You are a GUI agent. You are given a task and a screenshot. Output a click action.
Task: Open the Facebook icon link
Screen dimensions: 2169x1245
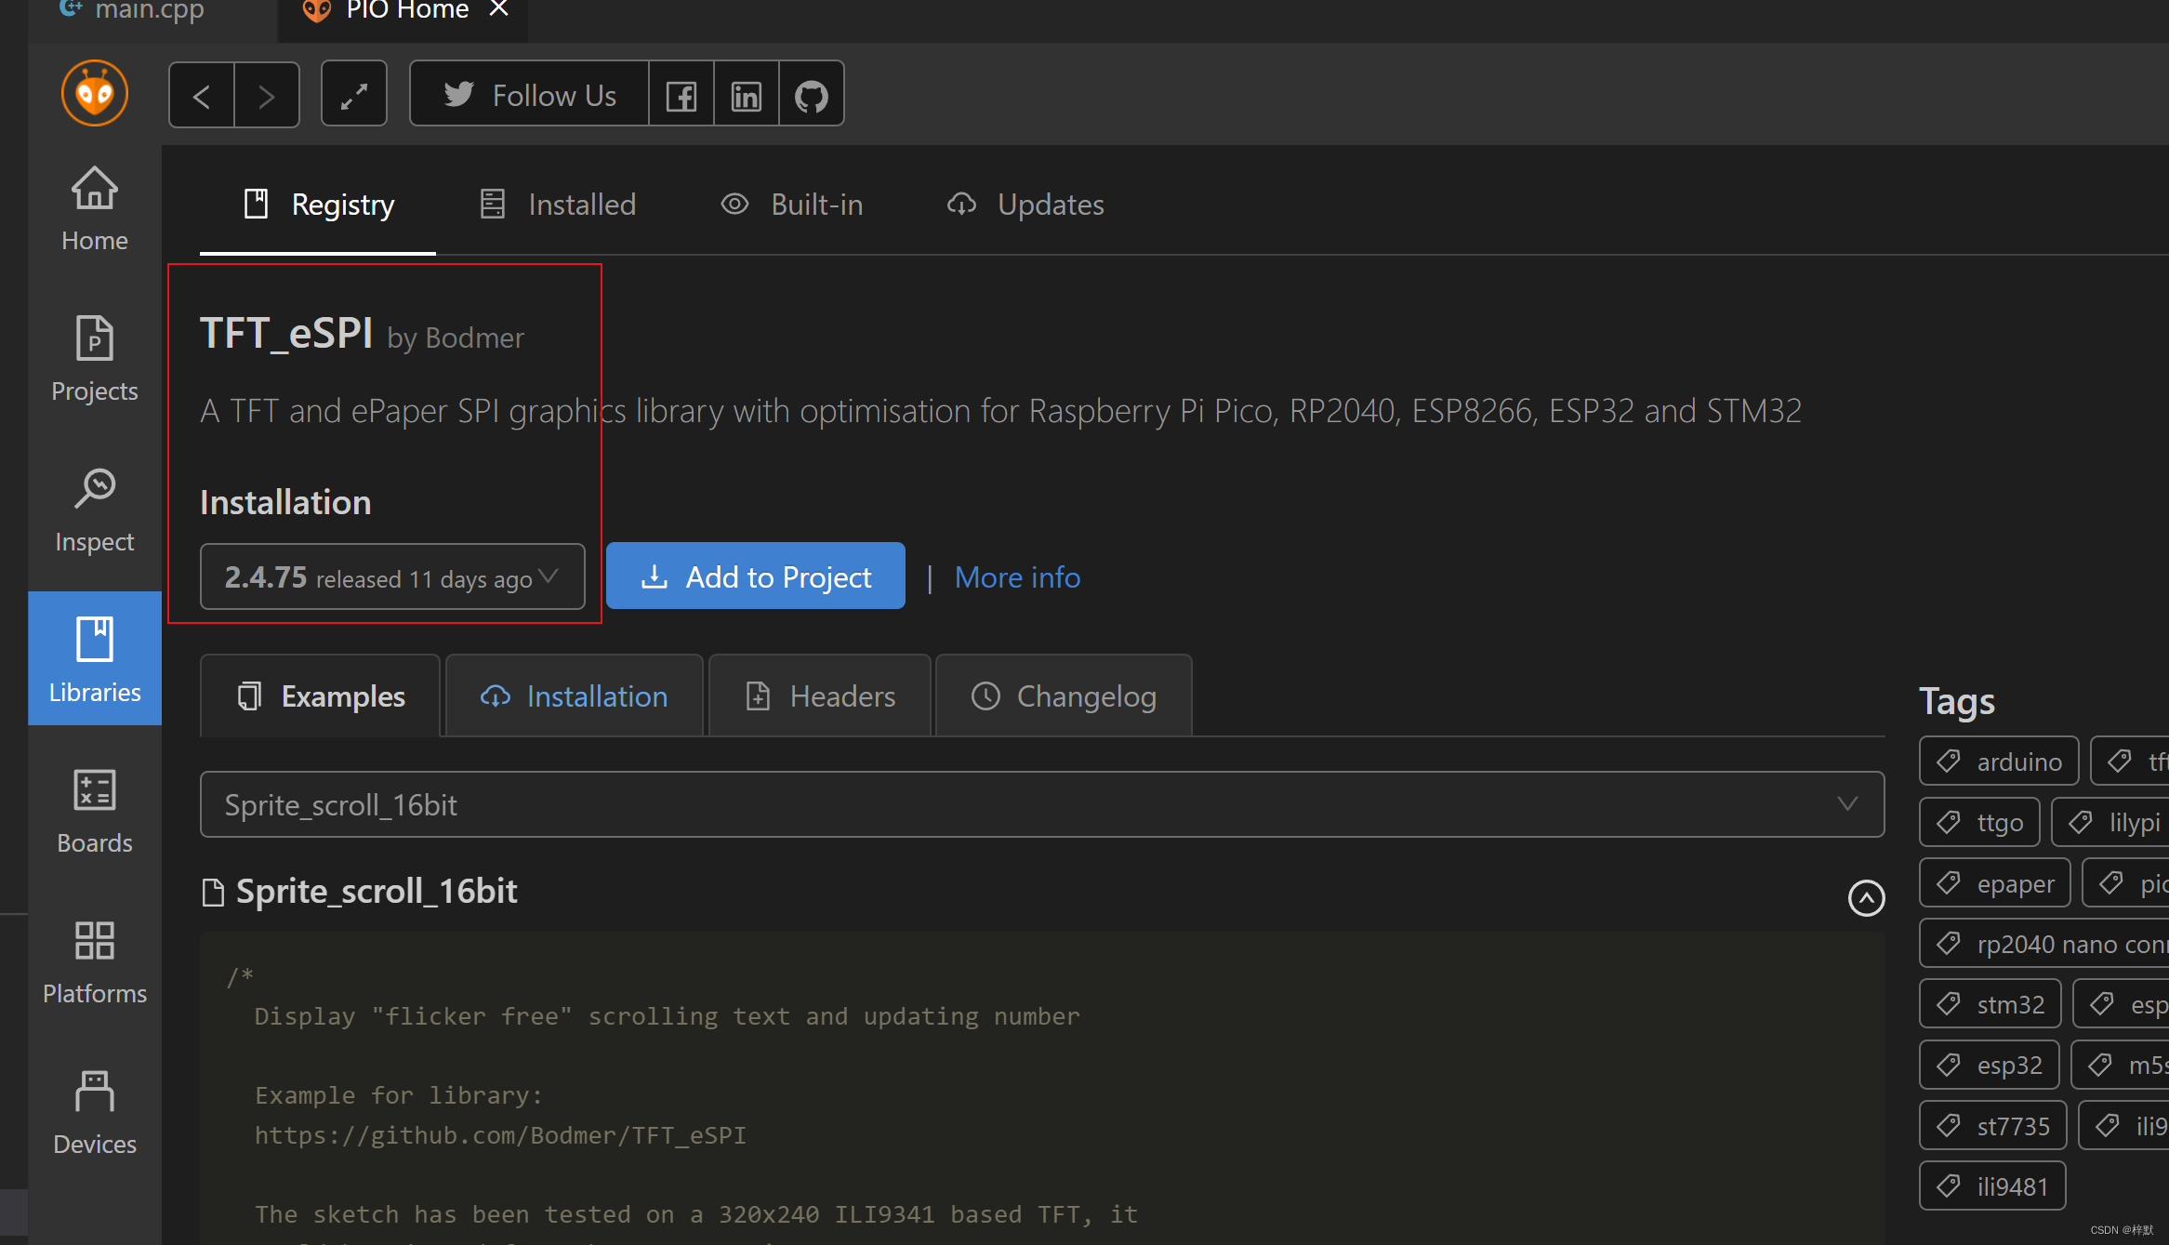click(681, 96)
